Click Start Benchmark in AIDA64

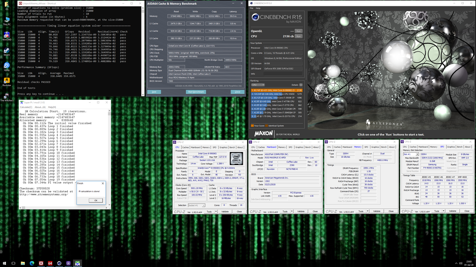pyautogui.click(x=196, y=92)
